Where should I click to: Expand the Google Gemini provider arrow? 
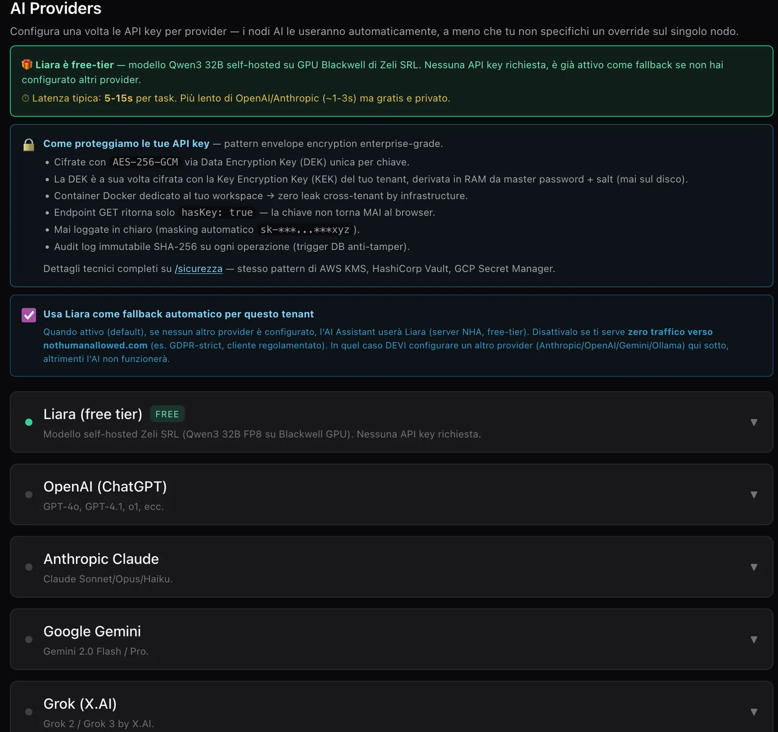point(754,640)
